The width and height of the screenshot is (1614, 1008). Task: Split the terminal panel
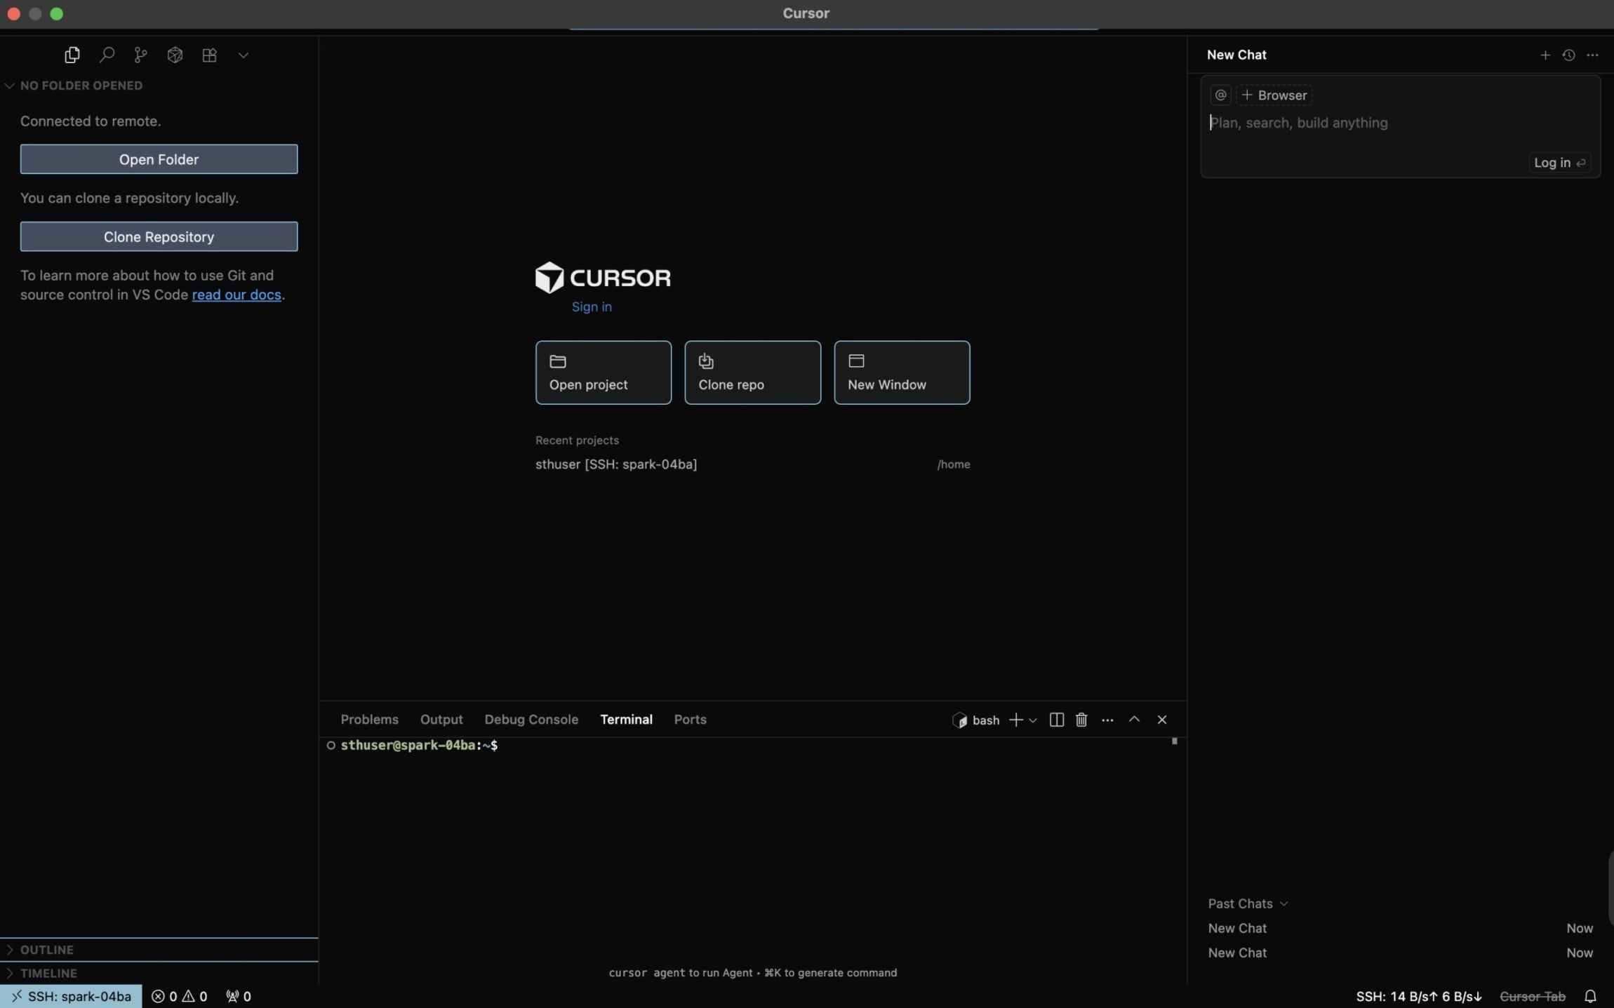pyautogui.click(x=1056, y=720)
